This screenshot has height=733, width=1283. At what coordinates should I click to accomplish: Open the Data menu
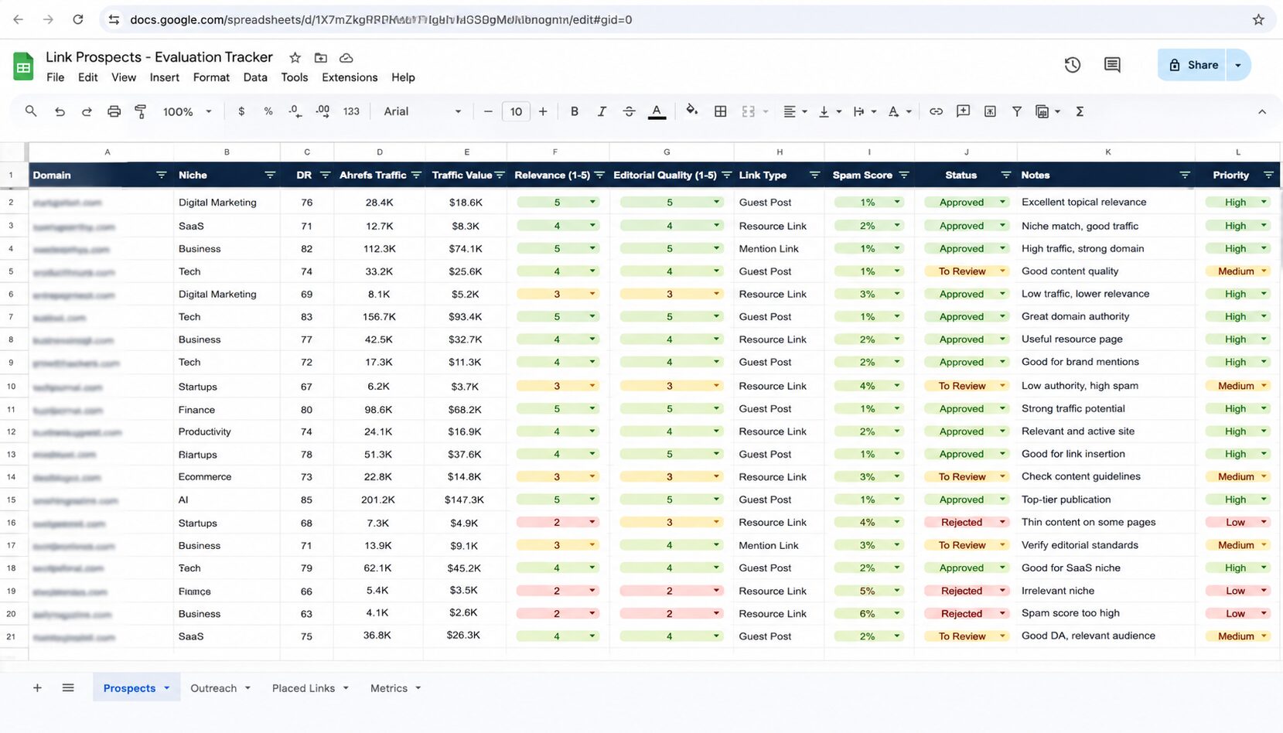pyautogui.click(x=255, y=77)
